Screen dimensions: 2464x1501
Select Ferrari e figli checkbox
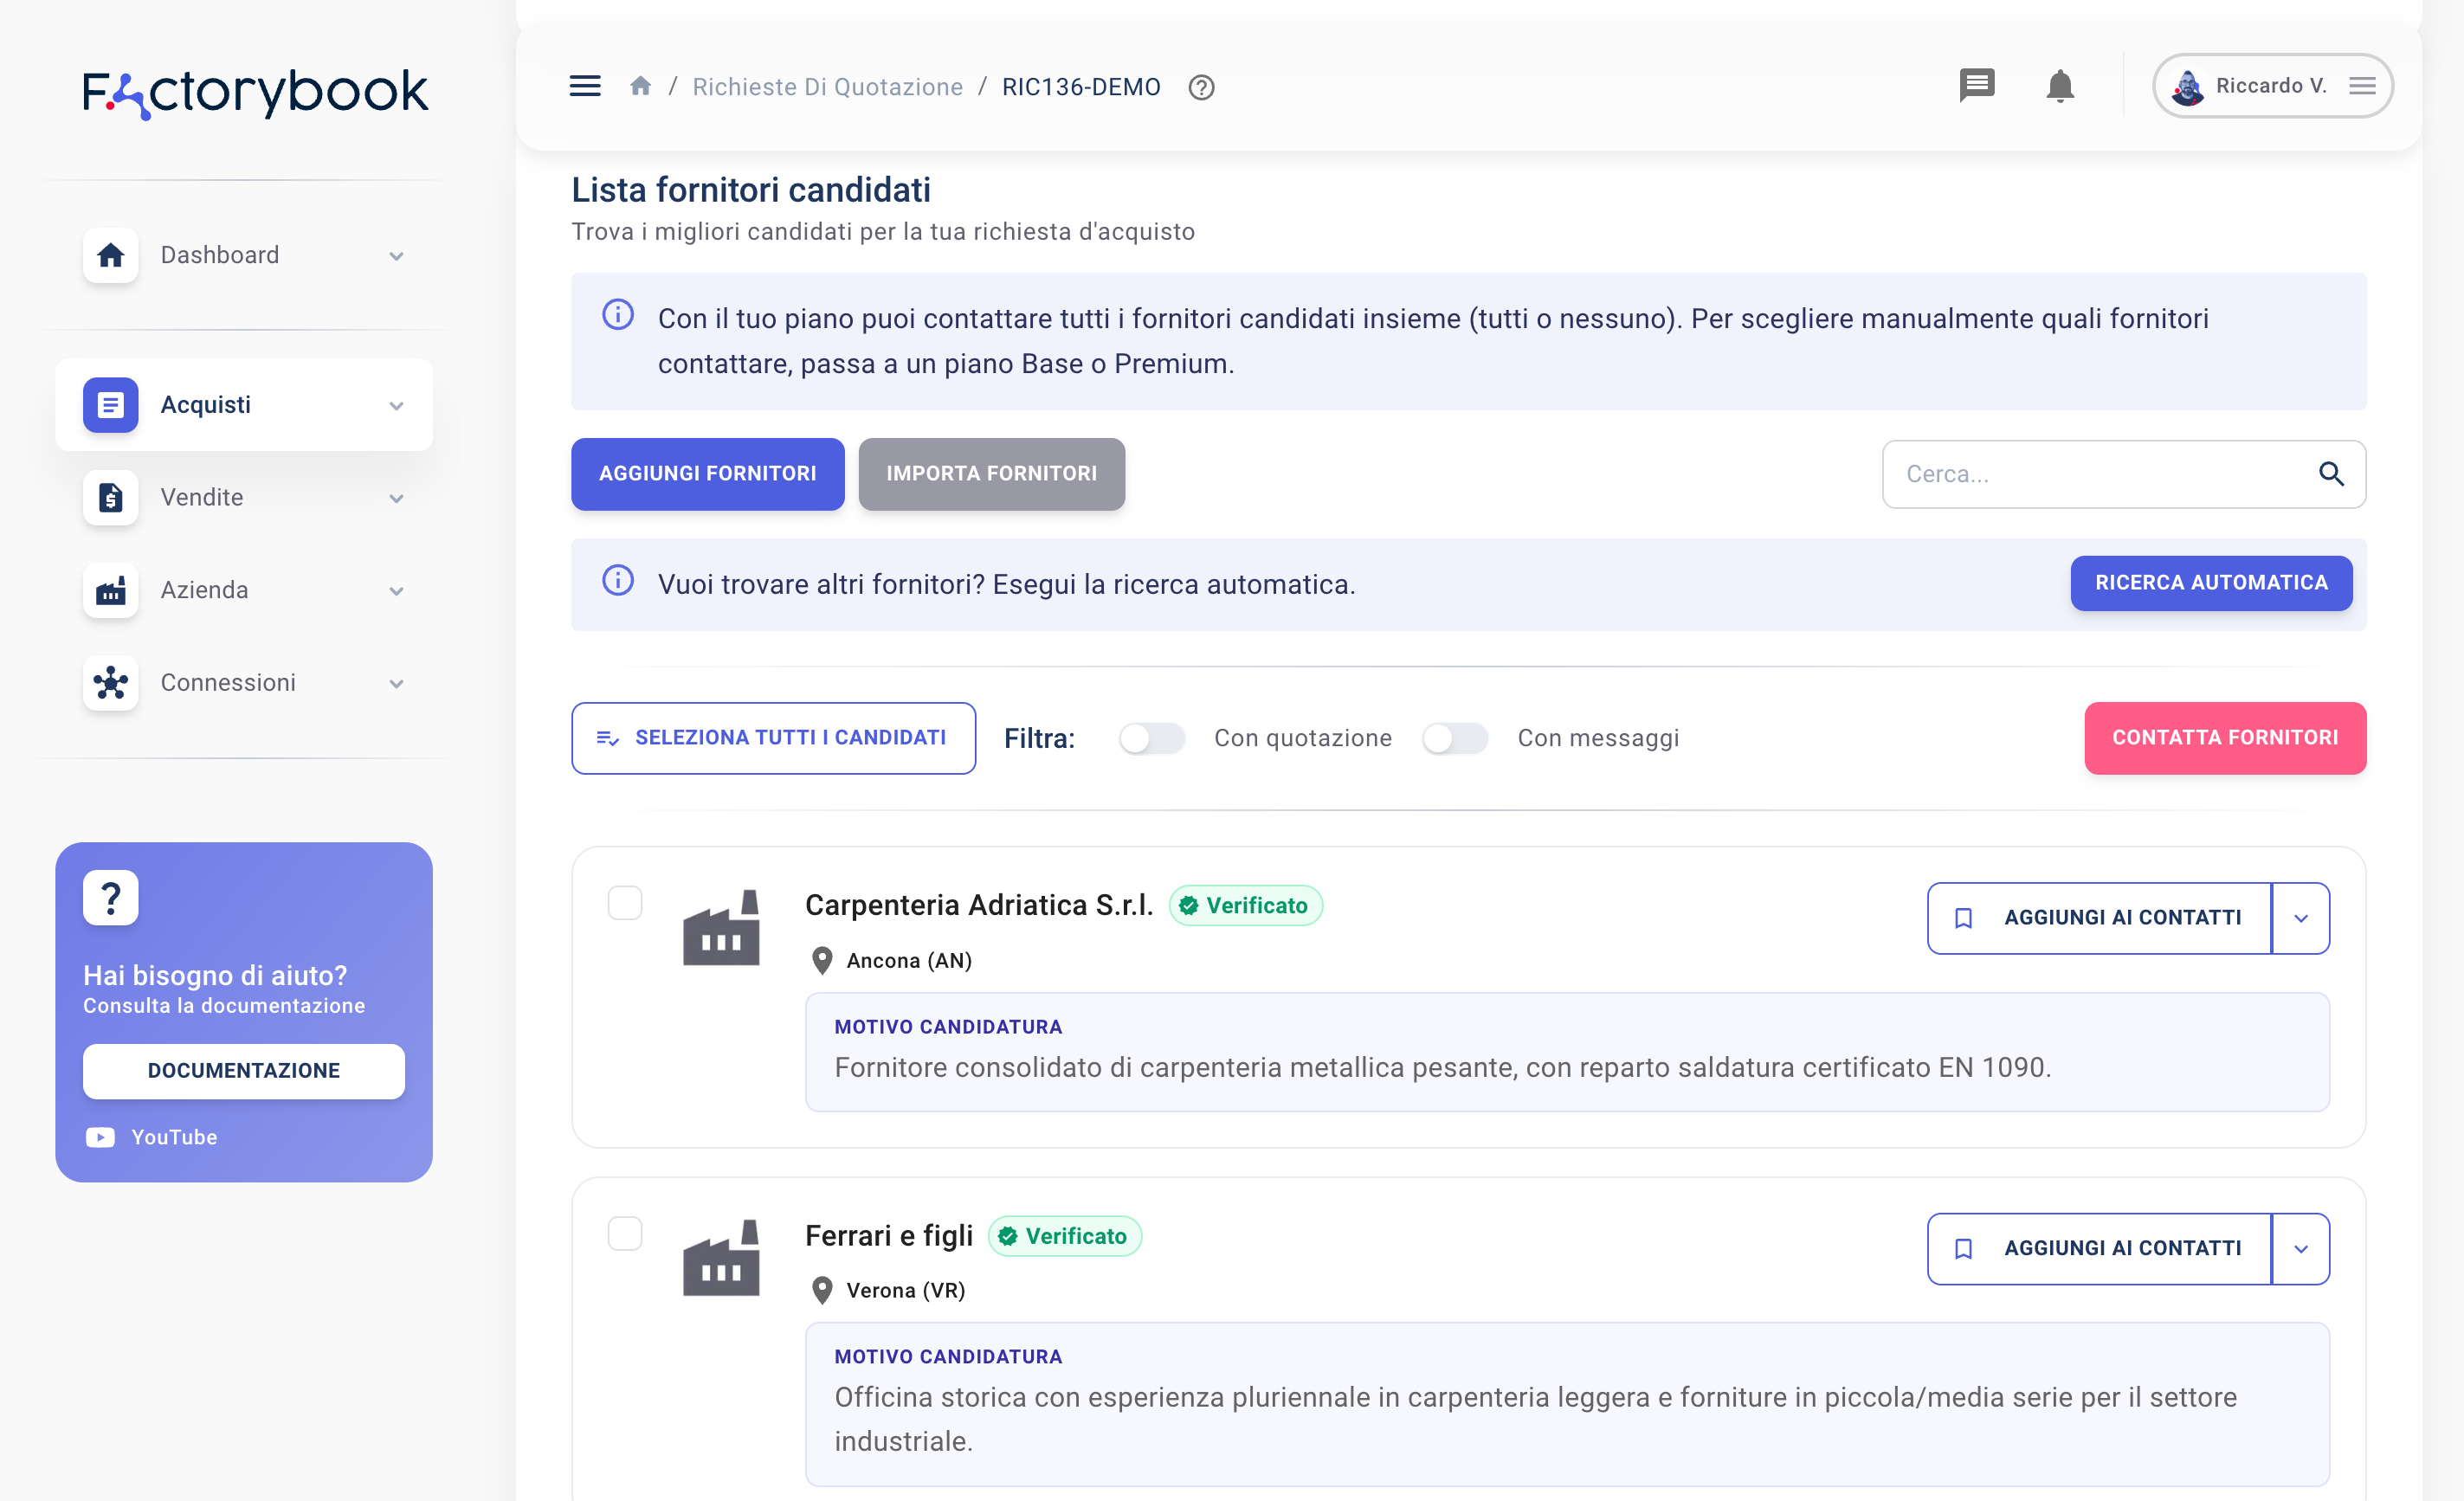[625, 1234]
